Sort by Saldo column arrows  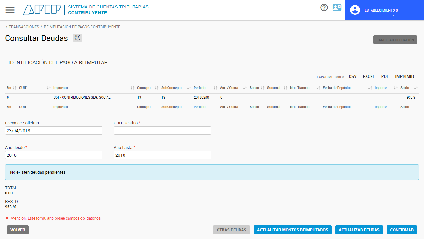pos(416,88)
